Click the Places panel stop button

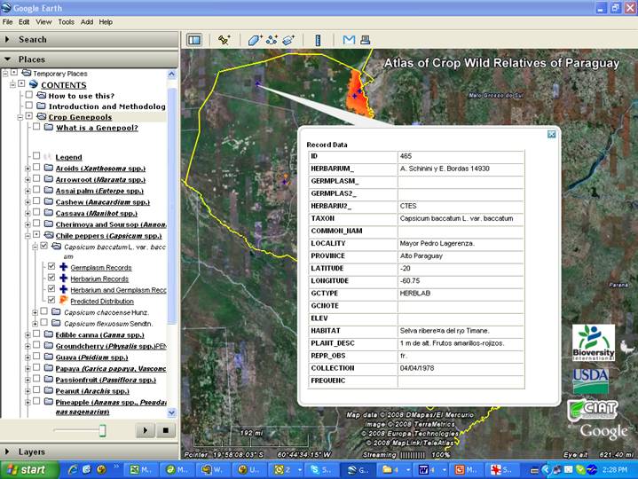(x=165, y=430)
